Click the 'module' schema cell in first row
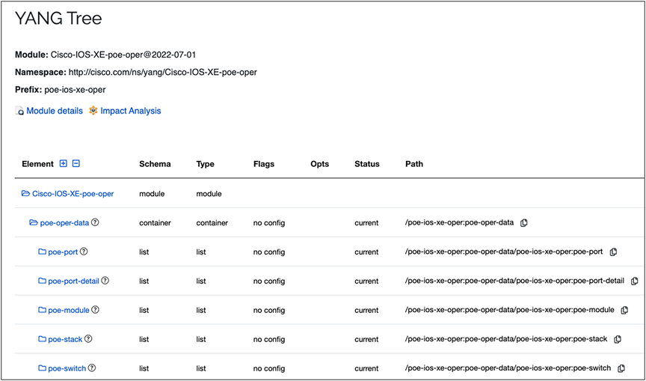 tap(152, 193)
